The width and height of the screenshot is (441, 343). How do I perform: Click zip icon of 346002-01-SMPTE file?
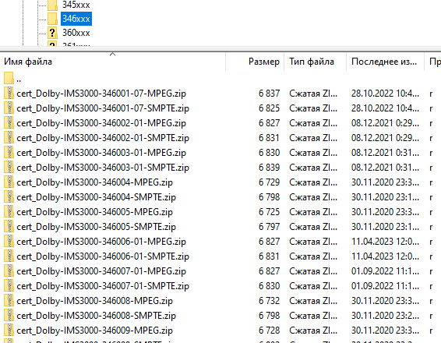pos(9,137)
